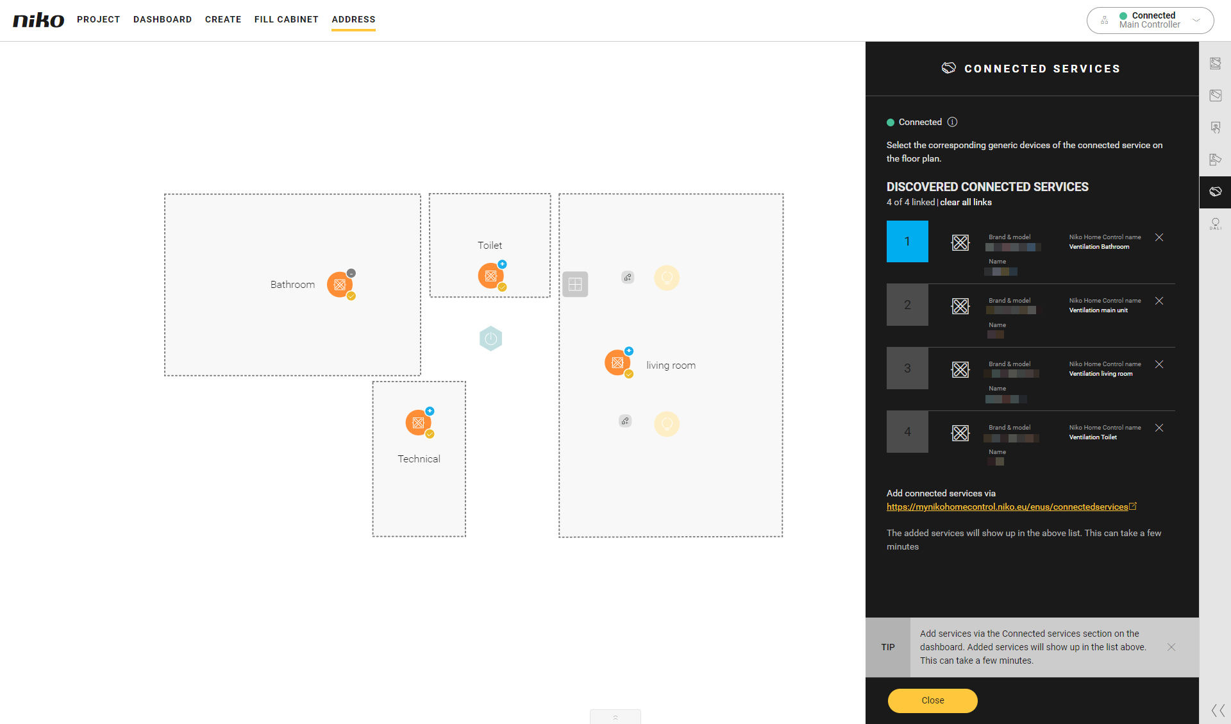Remove link for Ventilation living room
Viewport: 1231px width, 724px height.
point(1159,364)
